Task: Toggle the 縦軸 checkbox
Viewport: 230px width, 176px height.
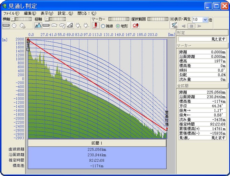Action: (47, 19)
